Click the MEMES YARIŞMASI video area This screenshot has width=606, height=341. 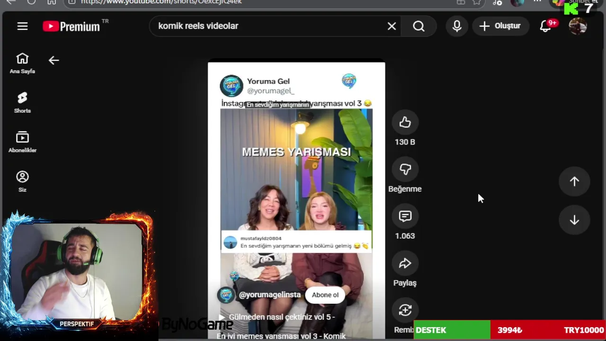296,152
